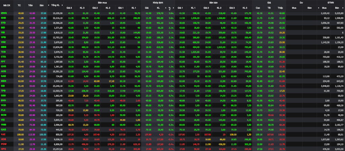Select the VCB ticker
Image resolution: width=345 pixels, height=151 pixels.
click(x=3, y=105)
